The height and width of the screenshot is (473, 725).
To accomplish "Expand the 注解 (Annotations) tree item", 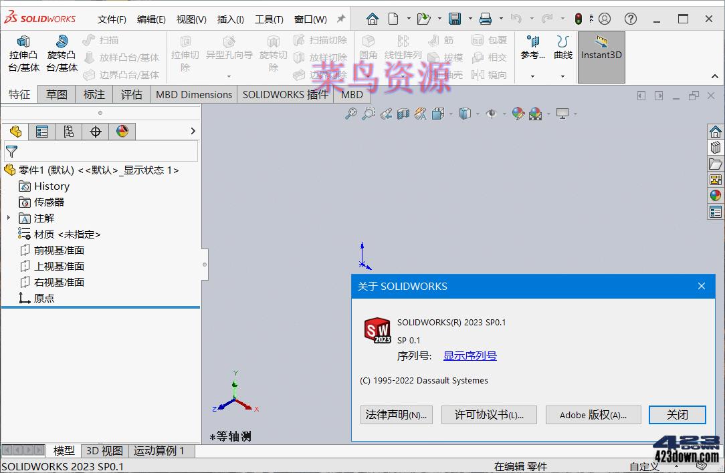I will [x=9, y=218].
